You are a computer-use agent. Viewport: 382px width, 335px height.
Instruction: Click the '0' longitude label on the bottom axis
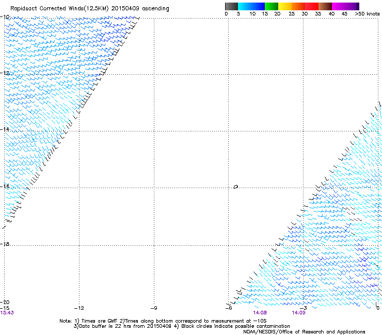point(378,308)
